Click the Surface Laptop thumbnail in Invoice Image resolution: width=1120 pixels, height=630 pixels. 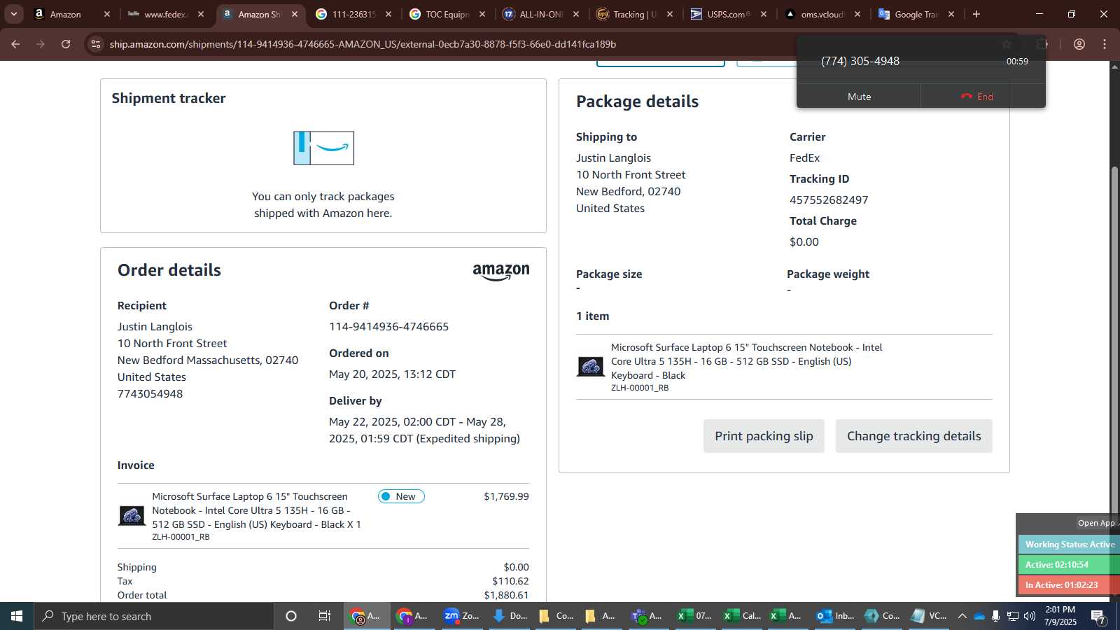click(x=132, y=516)
